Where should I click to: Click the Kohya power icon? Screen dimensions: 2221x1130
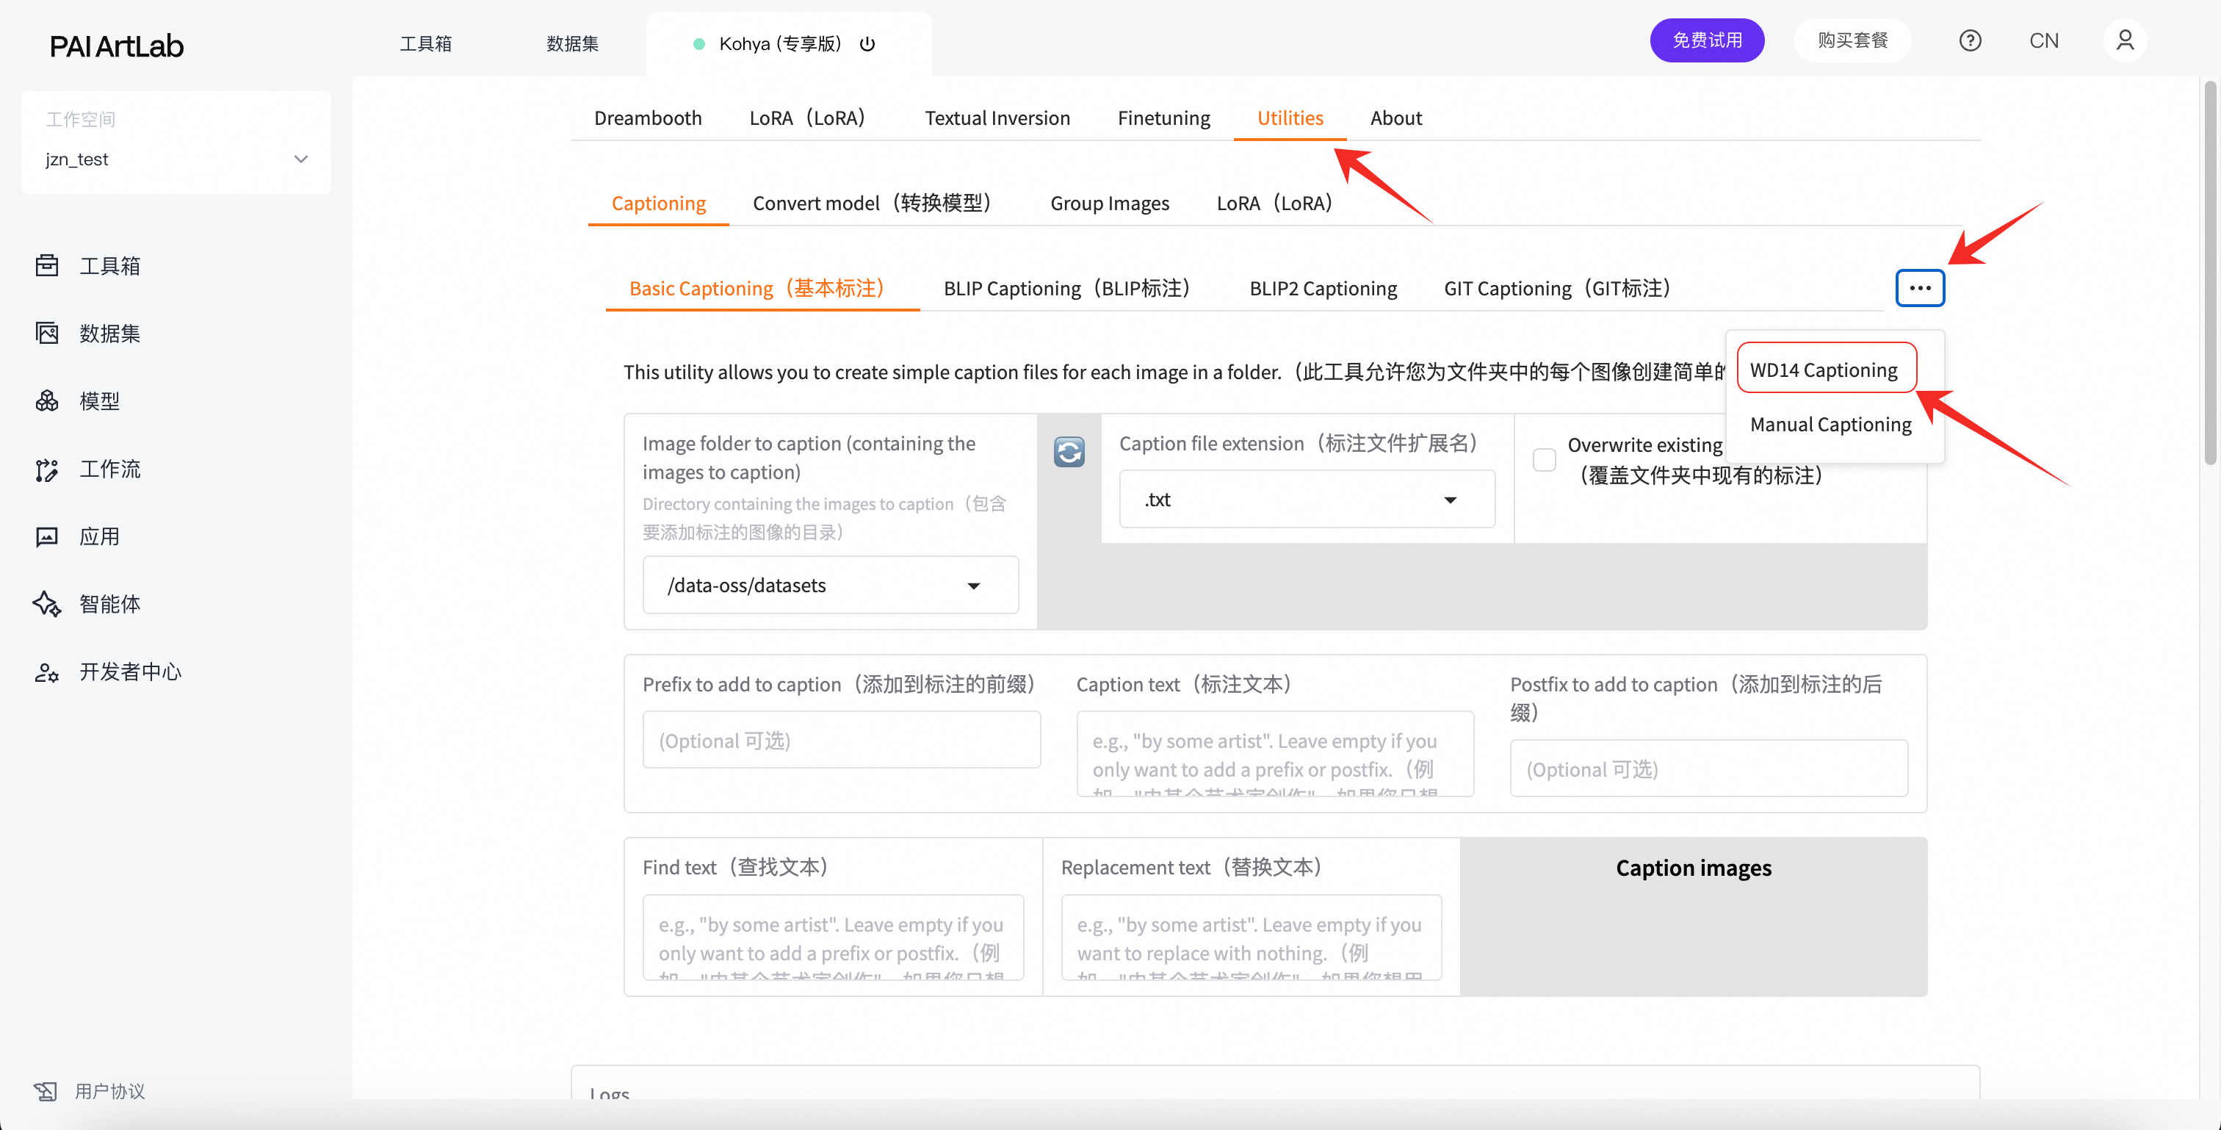(867, 44)
